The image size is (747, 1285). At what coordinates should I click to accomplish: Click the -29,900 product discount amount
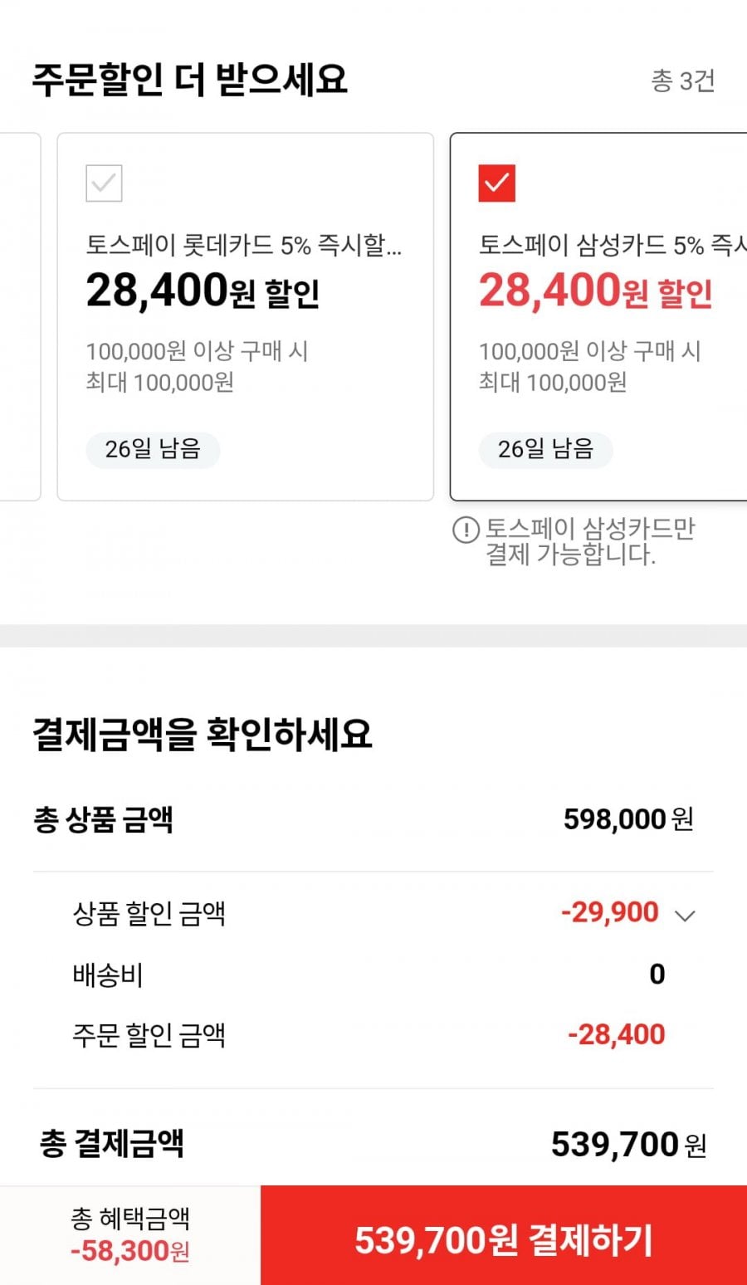610,913
